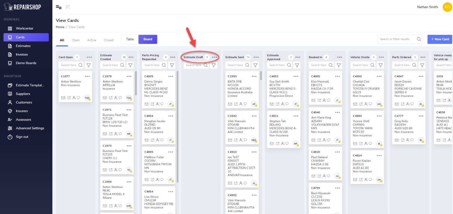The width and height of the screenshot is (453, 214).
Task: Open Demo Boards in sidebar
Action: pos(26,63)
